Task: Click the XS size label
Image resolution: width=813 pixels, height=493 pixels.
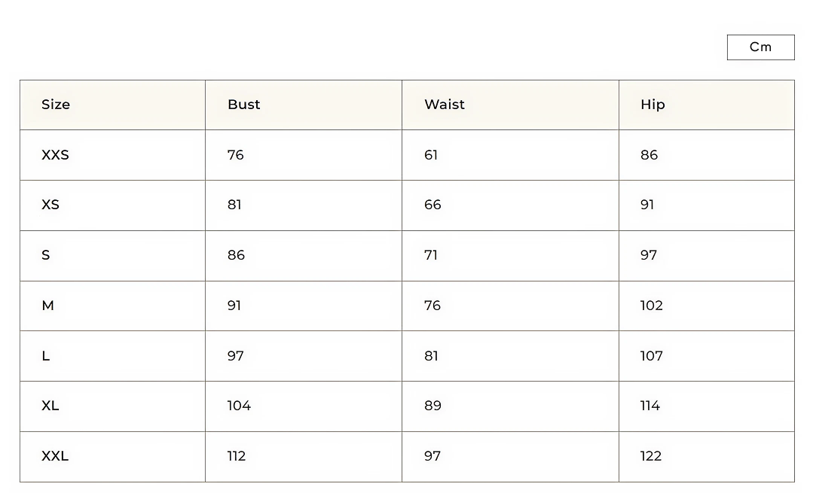Action: tap(50, 205)
